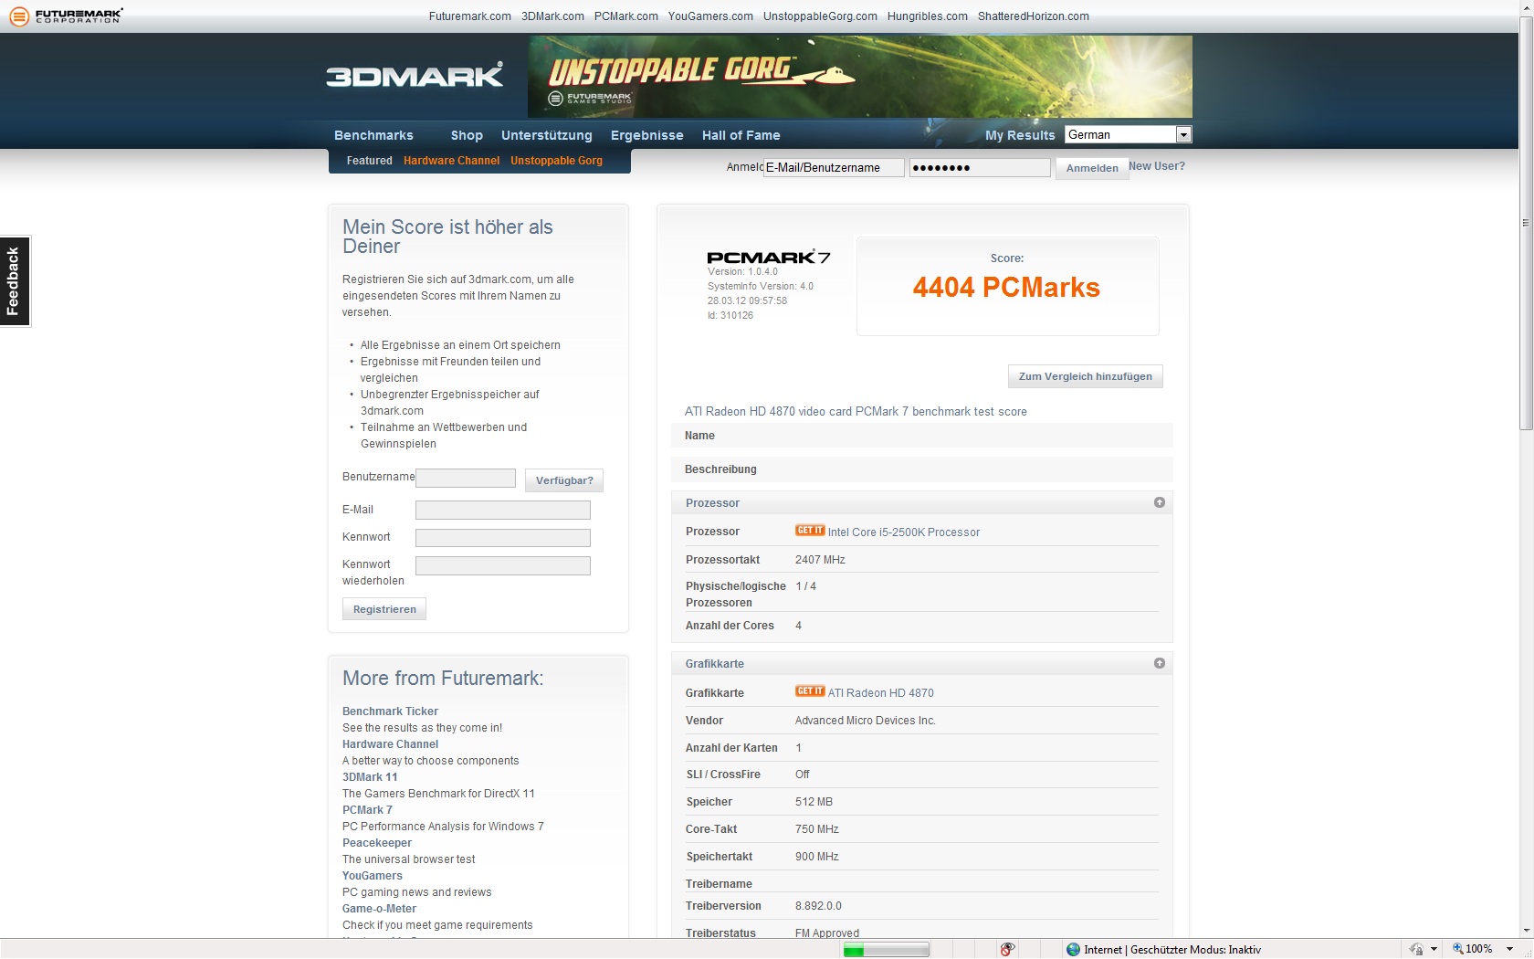Open the zoom level dropdown arrow

(1509, 950)
